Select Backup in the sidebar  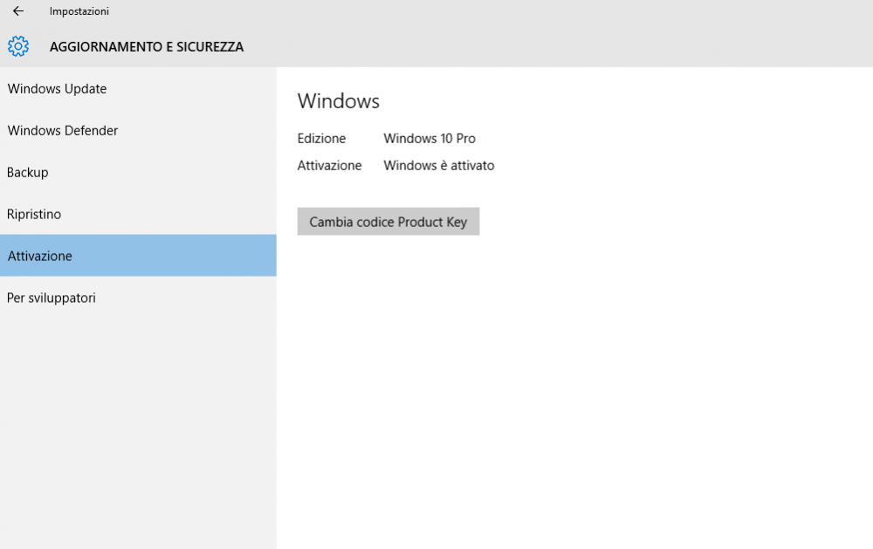point(138,172)
